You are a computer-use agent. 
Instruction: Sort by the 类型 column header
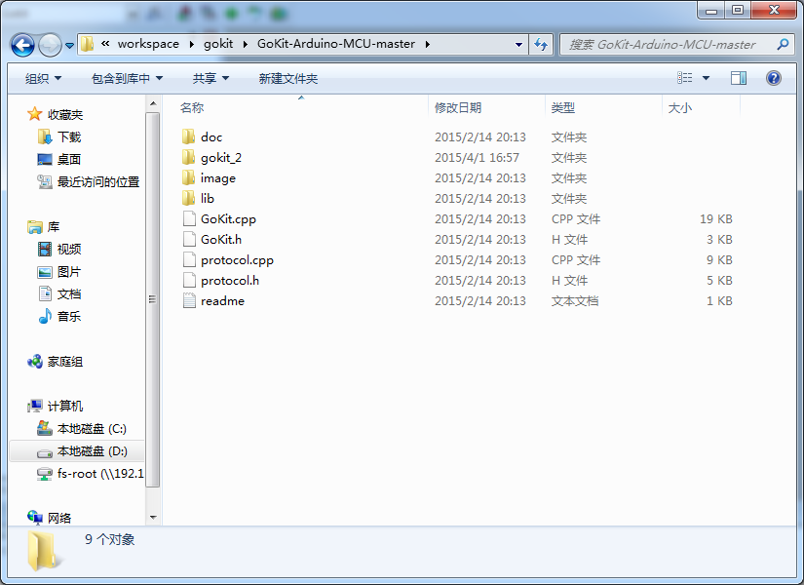(603, 108)
